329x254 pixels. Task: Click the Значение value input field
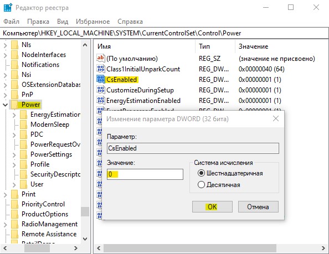[x=145, y=174]
